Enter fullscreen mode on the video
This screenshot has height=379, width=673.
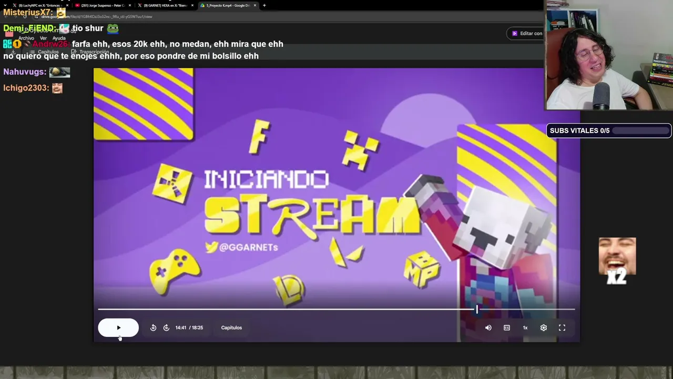click(562, 327)
